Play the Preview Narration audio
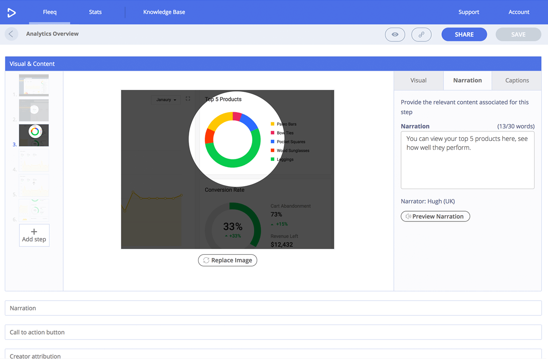The width and height of the screenshot is (548, 359). click(435, 216)
